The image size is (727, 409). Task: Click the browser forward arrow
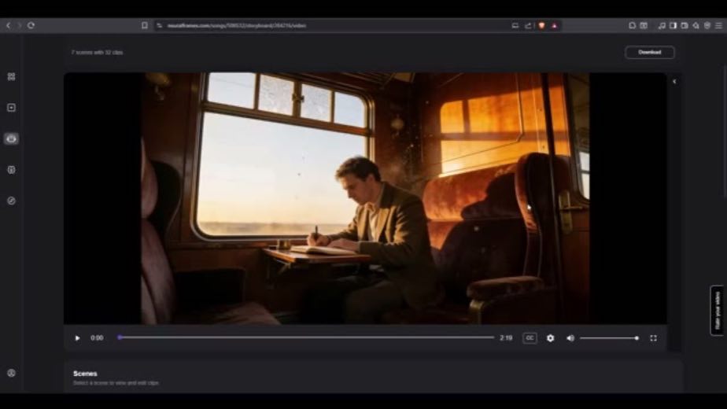pos(19,25)
